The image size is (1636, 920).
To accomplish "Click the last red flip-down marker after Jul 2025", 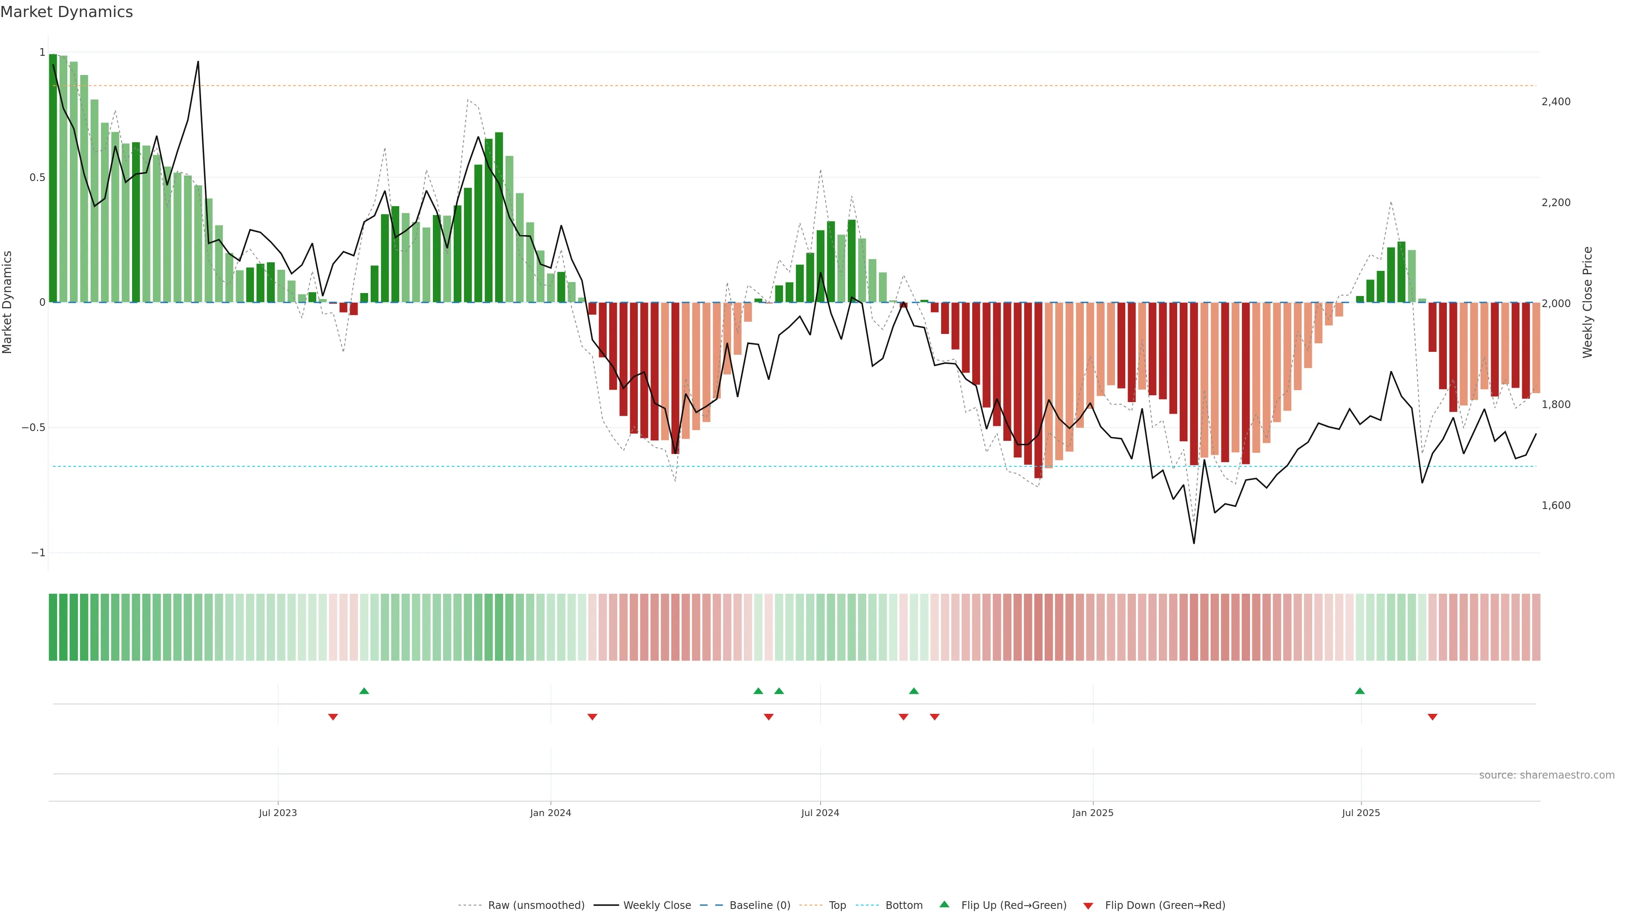I will pyautogui.click(x=1432, y=717).
